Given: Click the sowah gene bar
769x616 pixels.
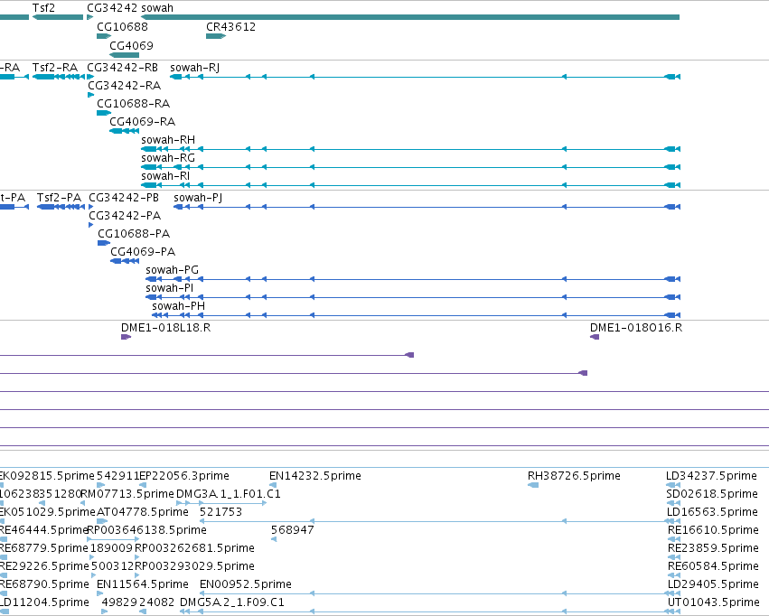Looking at the screenshot, I should coord(410,17).
